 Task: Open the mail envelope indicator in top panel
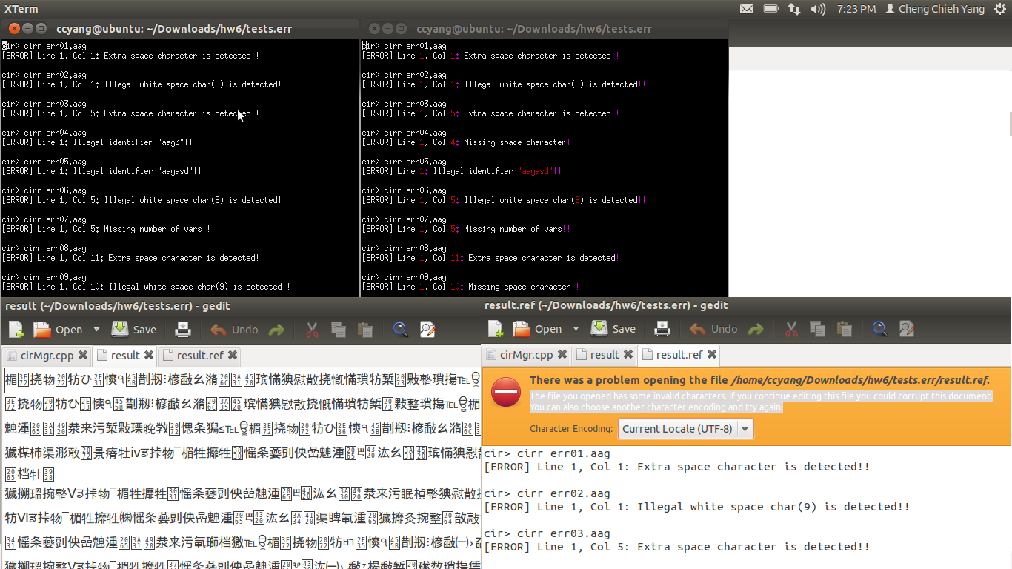(747, 9)
